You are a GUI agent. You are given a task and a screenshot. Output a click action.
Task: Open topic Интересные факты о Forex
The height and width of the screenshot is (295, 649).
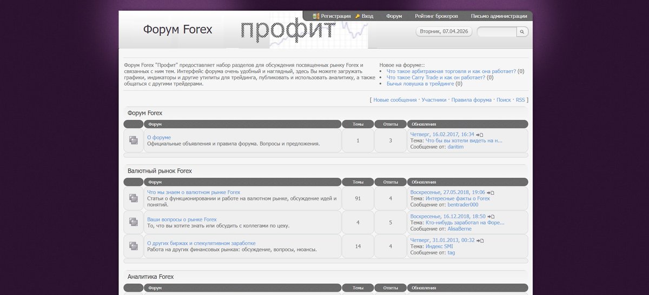(x=458, y=198)
